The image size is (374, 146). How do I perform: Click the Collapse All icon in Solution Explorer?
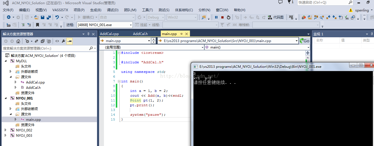tap(43, 41)
